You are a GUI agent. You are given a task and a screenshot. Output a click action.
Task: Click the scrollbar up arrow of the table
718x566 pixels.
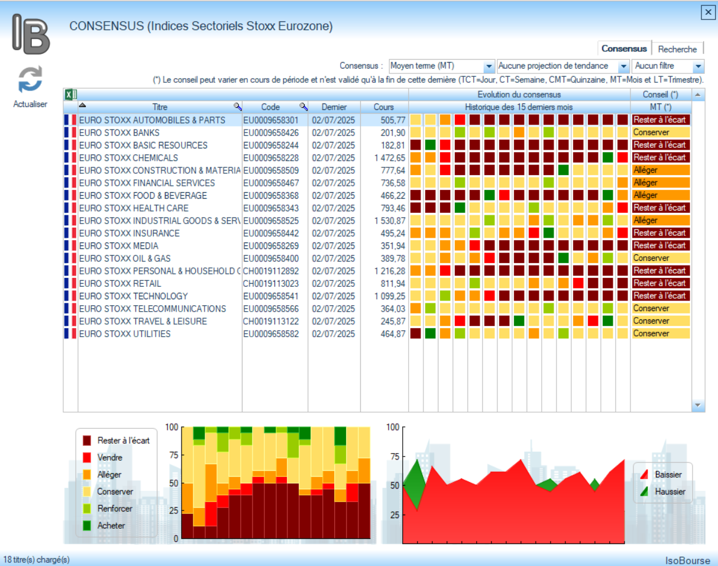(x=698, y=95)
